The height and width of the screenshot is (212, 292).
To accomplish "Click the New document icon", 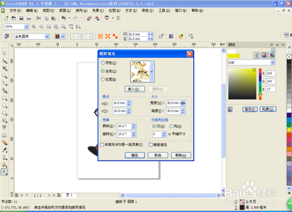I will click(6, 18).
